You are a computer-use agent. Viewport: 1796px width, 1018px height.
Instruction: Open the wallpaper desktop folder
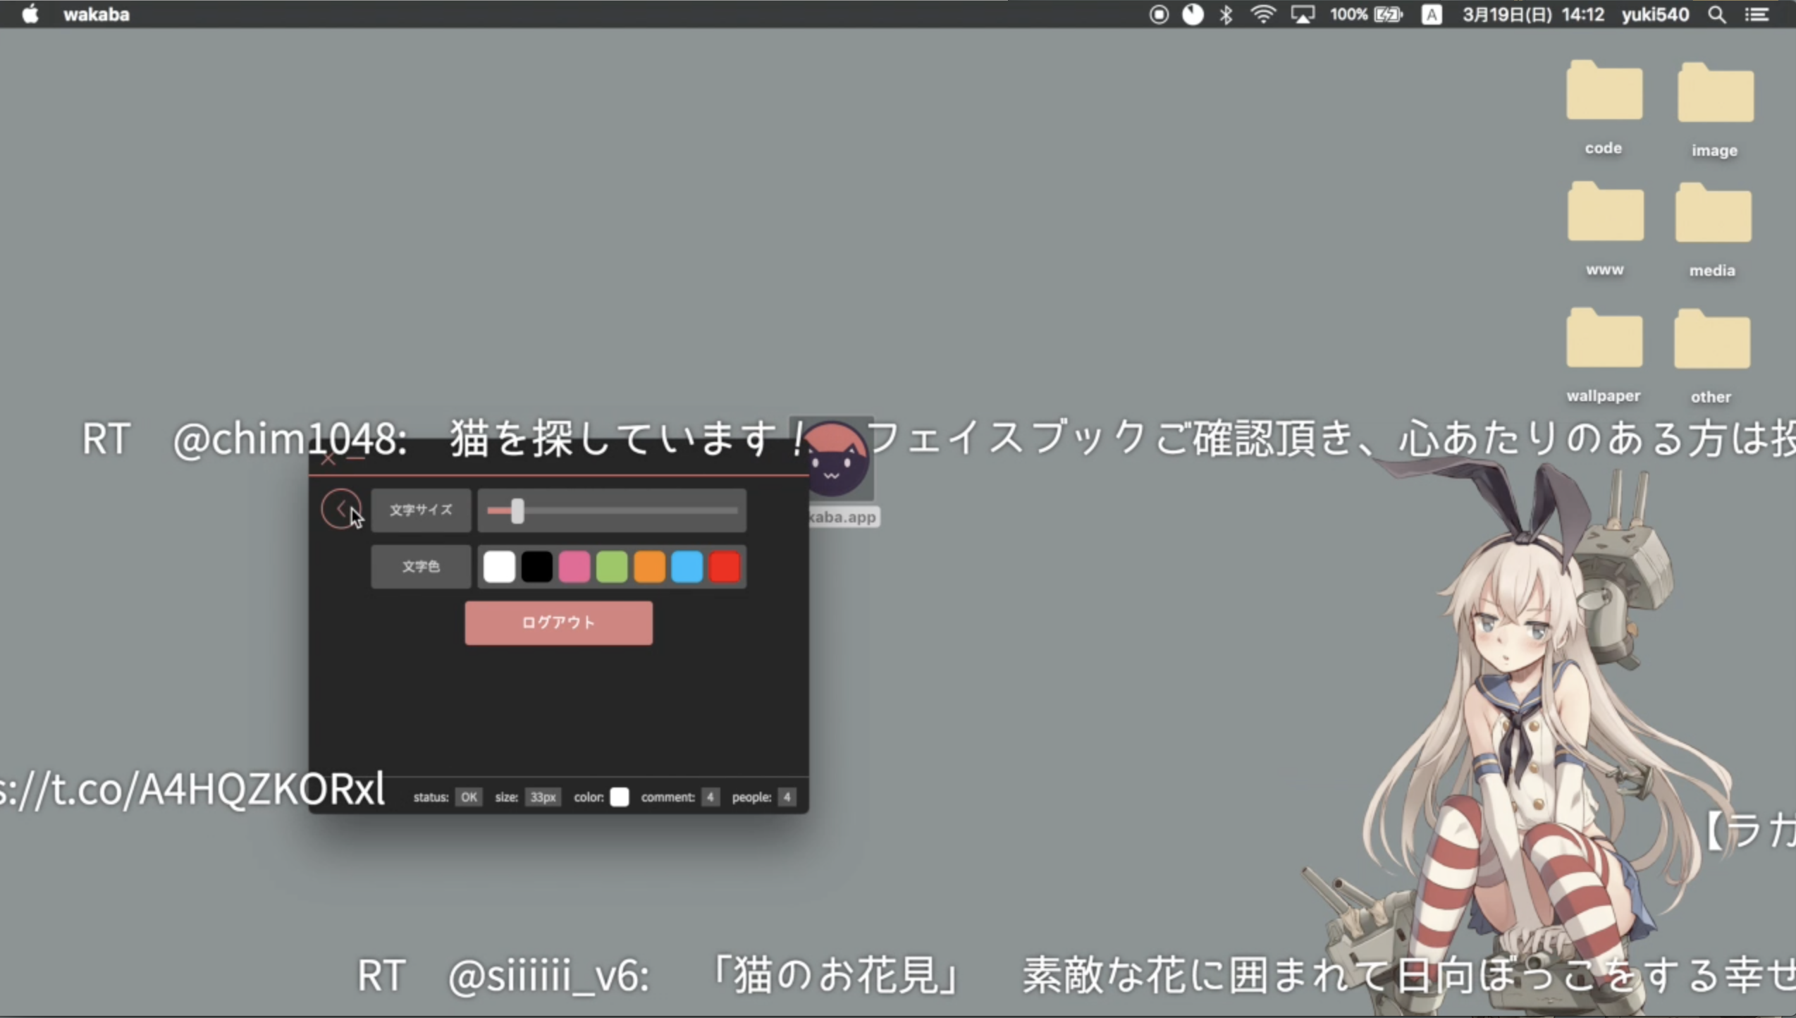pyautogui.click(x=1604, y=341)
